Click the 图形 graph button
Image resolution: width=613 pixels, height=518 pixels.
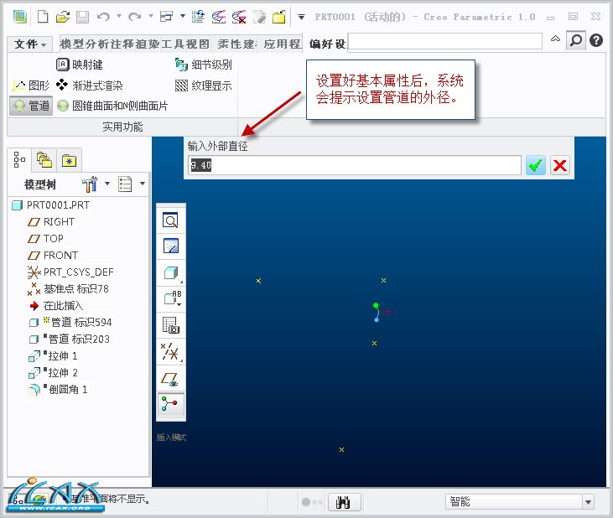31,85
